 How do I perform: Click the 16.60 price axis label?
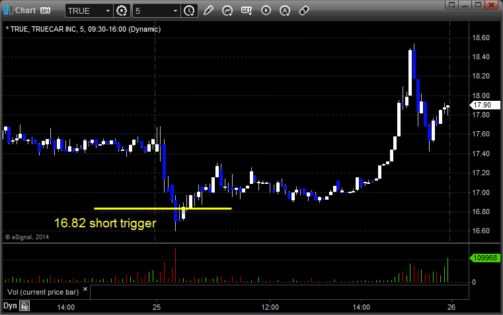coord(481,231)
